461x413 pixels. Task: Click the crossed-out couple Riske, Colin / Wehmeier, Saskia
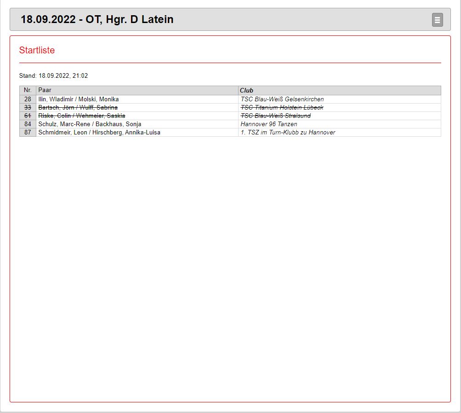[x=81, y=116]
